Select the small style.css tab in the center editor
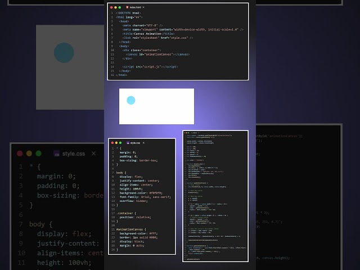360x270 pixels. [135, 143]
